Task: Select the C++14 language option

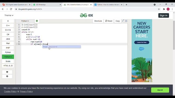Action: [x=8, y=30]
